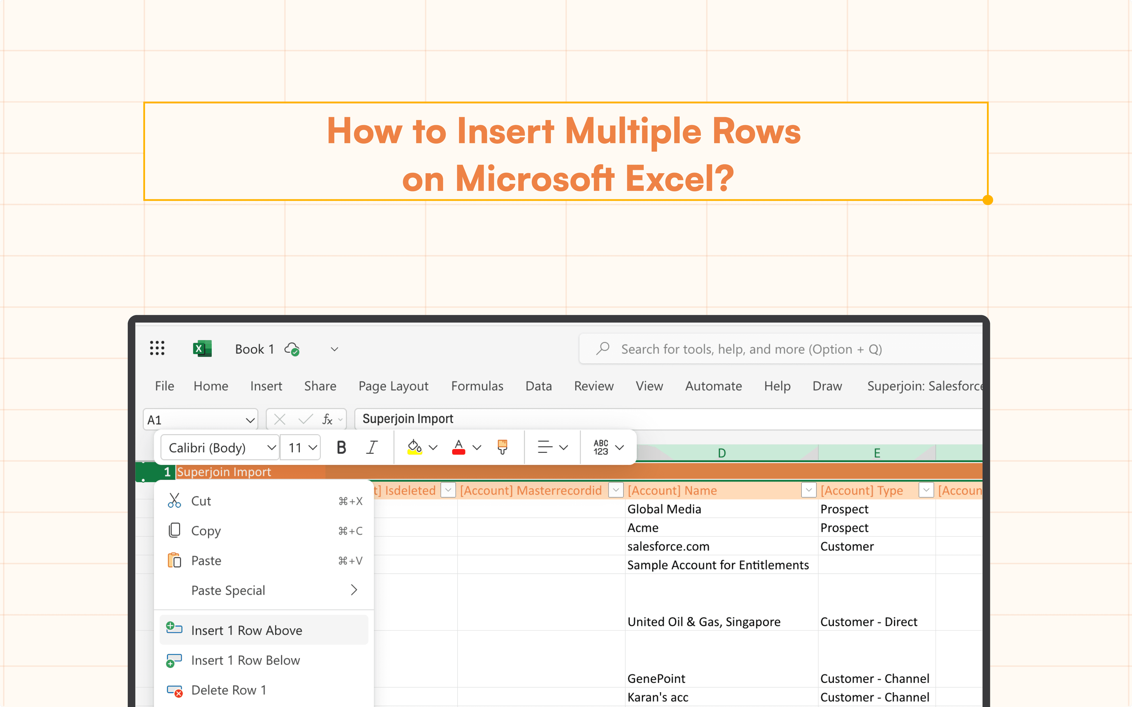Click Insert 1 Row Below

click(246, 660)
